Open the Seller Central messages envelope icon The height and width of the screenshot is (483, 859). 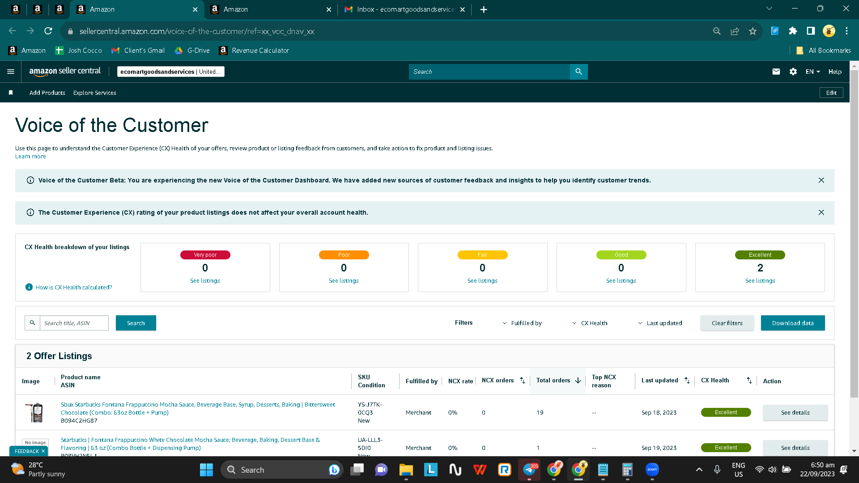[776, 72]
